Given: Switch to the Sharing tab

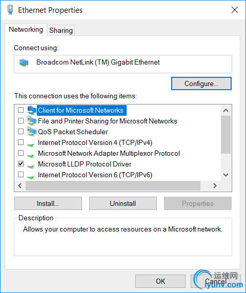Looking at the screenshot, I should pos(61,30).
